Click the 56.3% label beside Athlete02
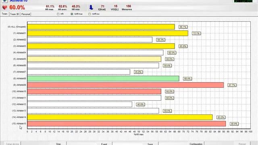 pos(160,40)
